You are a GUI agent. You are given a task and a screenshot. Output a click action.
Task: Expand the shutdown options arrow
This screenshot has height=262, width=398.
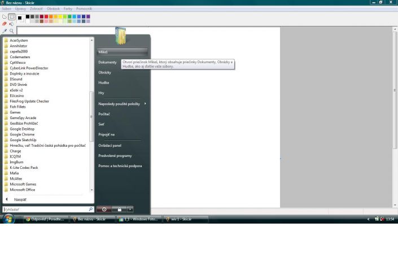pos(130,209)
